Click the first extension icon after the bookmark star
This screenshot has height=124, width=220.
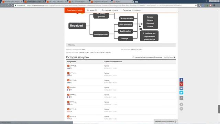coord(200,6)
